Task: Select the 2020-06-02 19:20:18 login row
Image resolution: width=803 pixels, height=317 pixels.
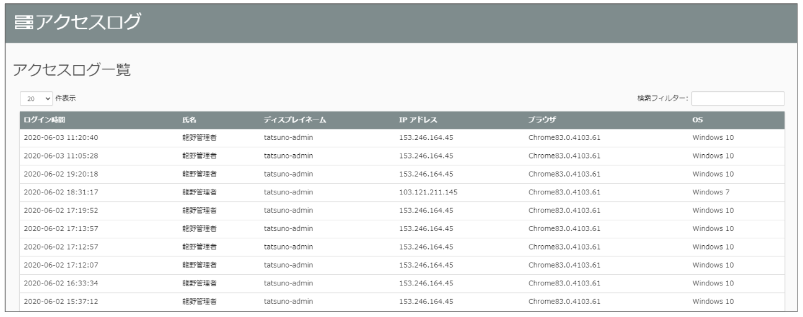Action: [x=62, y=174]
